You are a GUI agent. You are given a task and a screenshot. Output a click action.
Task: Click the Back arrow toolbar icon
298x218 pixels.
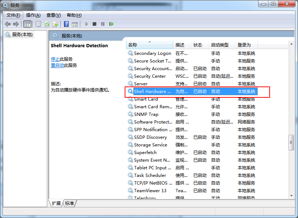tap(8, 24)
